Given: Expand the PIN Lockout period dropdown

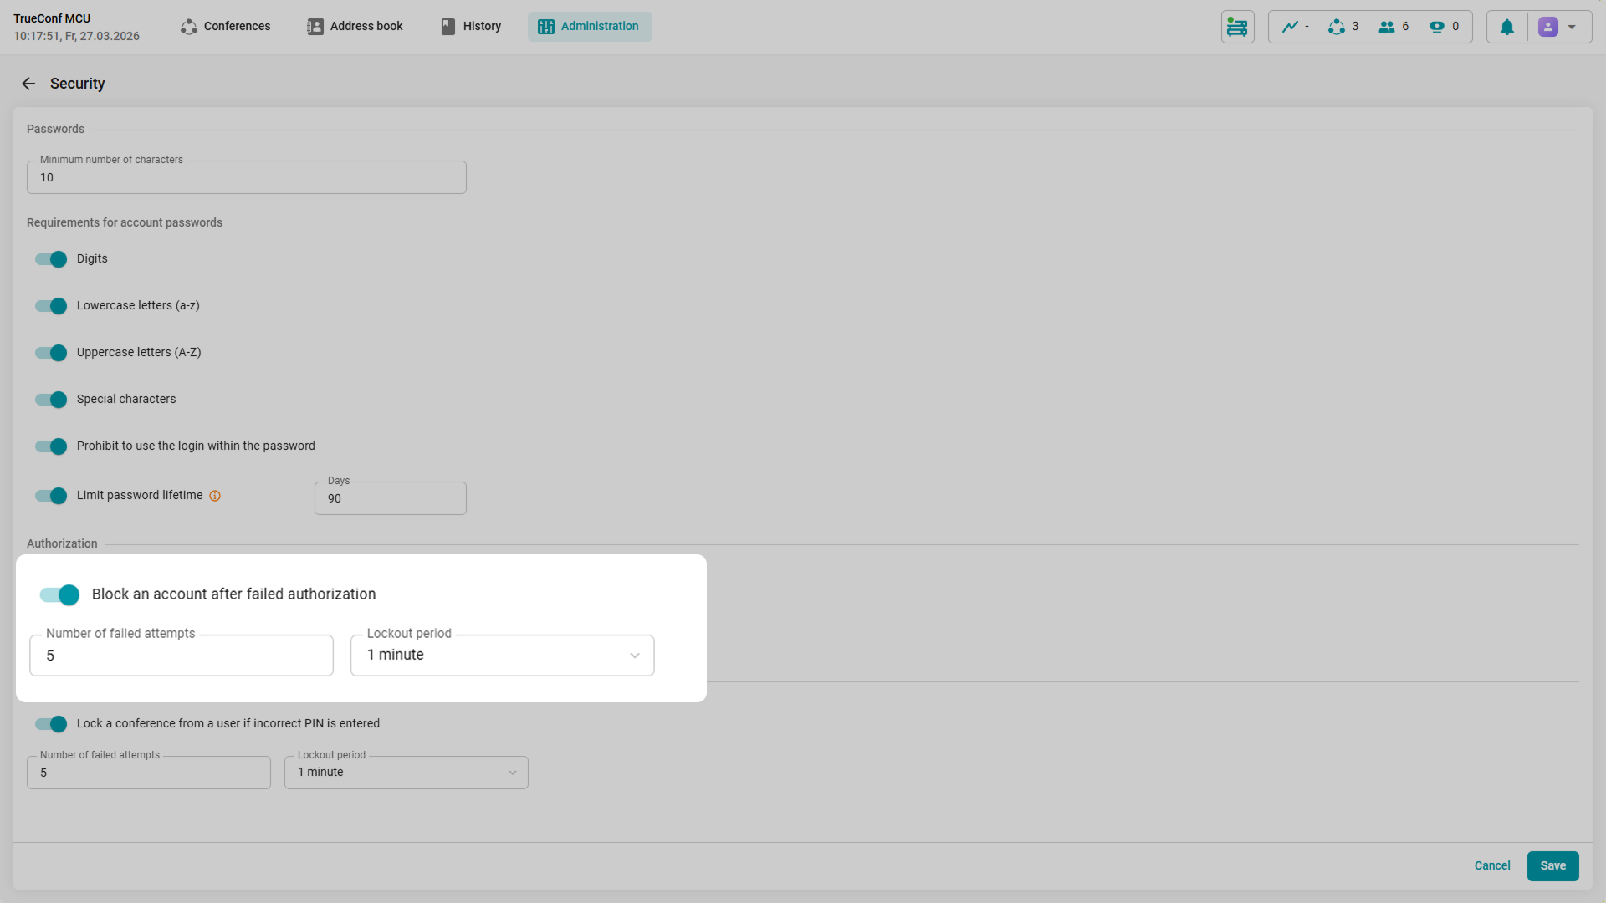Looking at the screenshot, I should [x=407, y=773].
